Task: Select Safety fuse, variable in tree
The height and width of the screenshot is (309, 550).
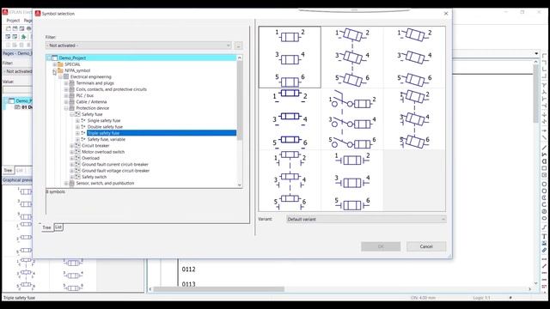Action: pos(107,139)
